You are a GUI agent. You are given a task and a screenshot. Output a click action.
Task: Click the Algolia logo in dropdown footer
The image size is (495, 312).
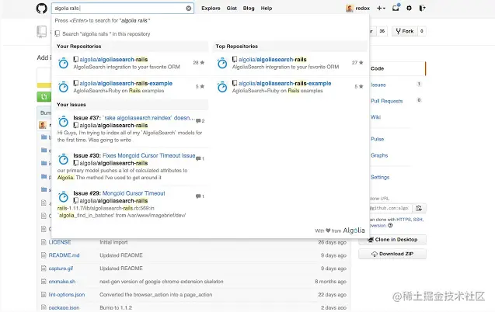pyautogui.click(x=354, y=231)
